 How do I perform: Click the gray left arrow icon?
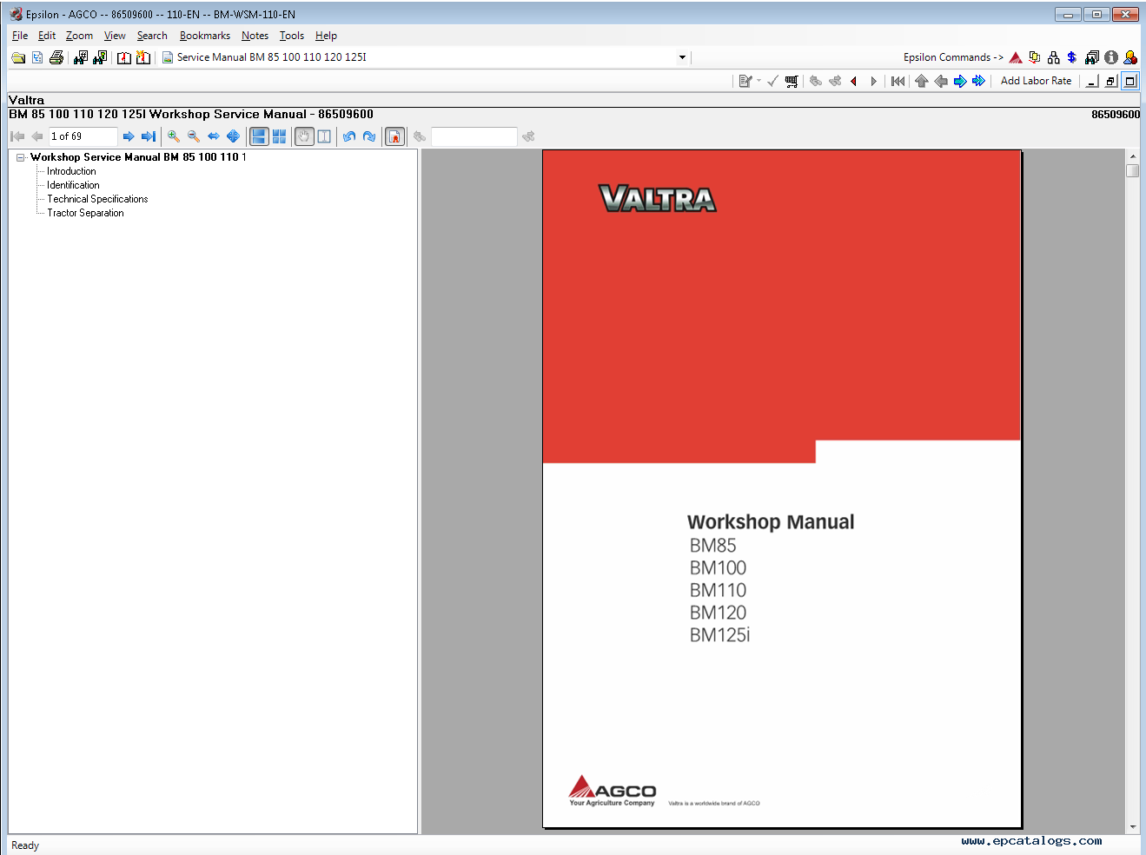pos(941,81)
